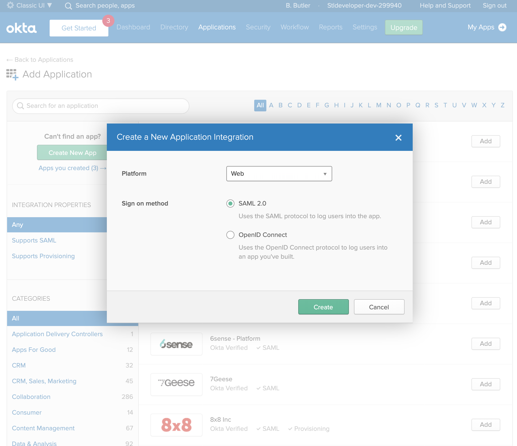
Task: Click the magnifier icon in application search box
Action: coord(20,106)
